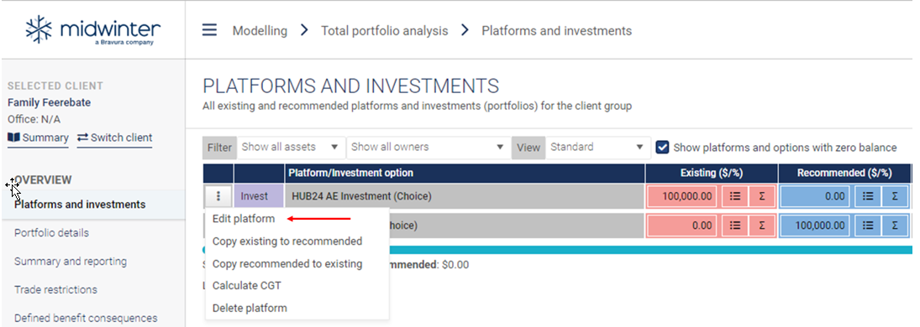The height and width of the screenshot is (327, 920).
Task: Click recommended sigma icon in first row
Action: click(x=895, y=196)
